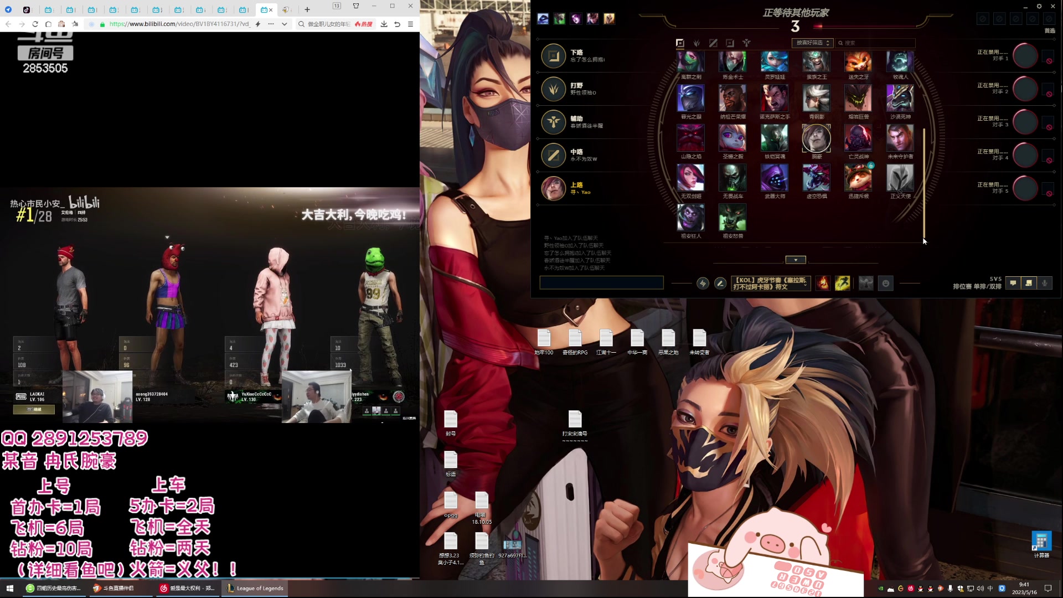Pick champion 迷失之牙
This screenshot has height=598, width=1063.
coord(858,61)
